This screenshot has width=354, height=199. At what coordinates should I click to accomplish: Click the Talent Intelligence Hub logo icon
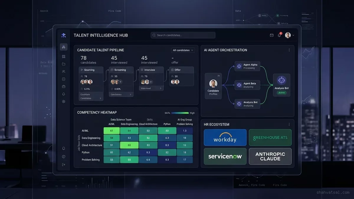pyautogui.click(x=63, y=35)
